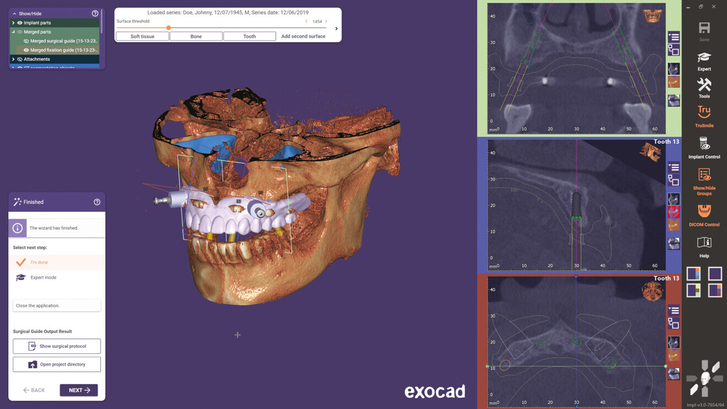Select the Soft tissue surface preset

point(142,36)
